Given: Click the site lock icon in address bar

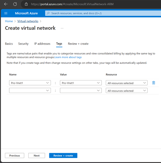Looking at the screenshot, I should (26, 4).
